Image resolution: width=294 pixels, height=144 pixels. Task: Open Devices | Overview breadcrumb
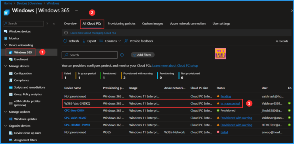coord(30,3)
